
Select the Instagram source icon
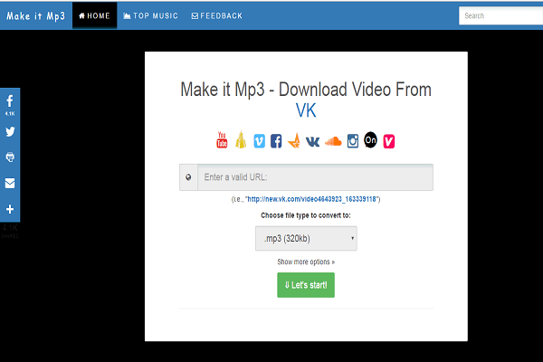tap(353, 141)
